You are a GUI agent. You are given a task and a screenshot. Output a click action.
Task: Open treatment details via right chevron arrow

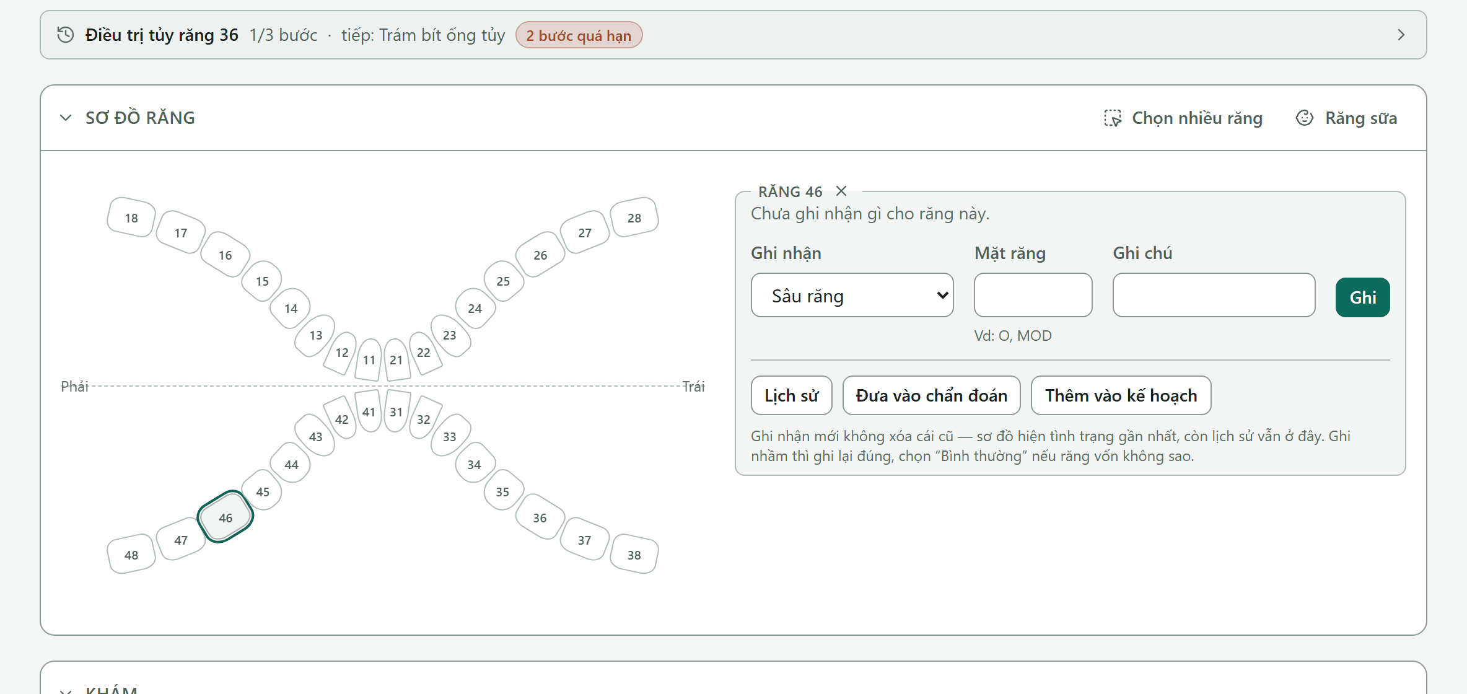[1401, 35]
